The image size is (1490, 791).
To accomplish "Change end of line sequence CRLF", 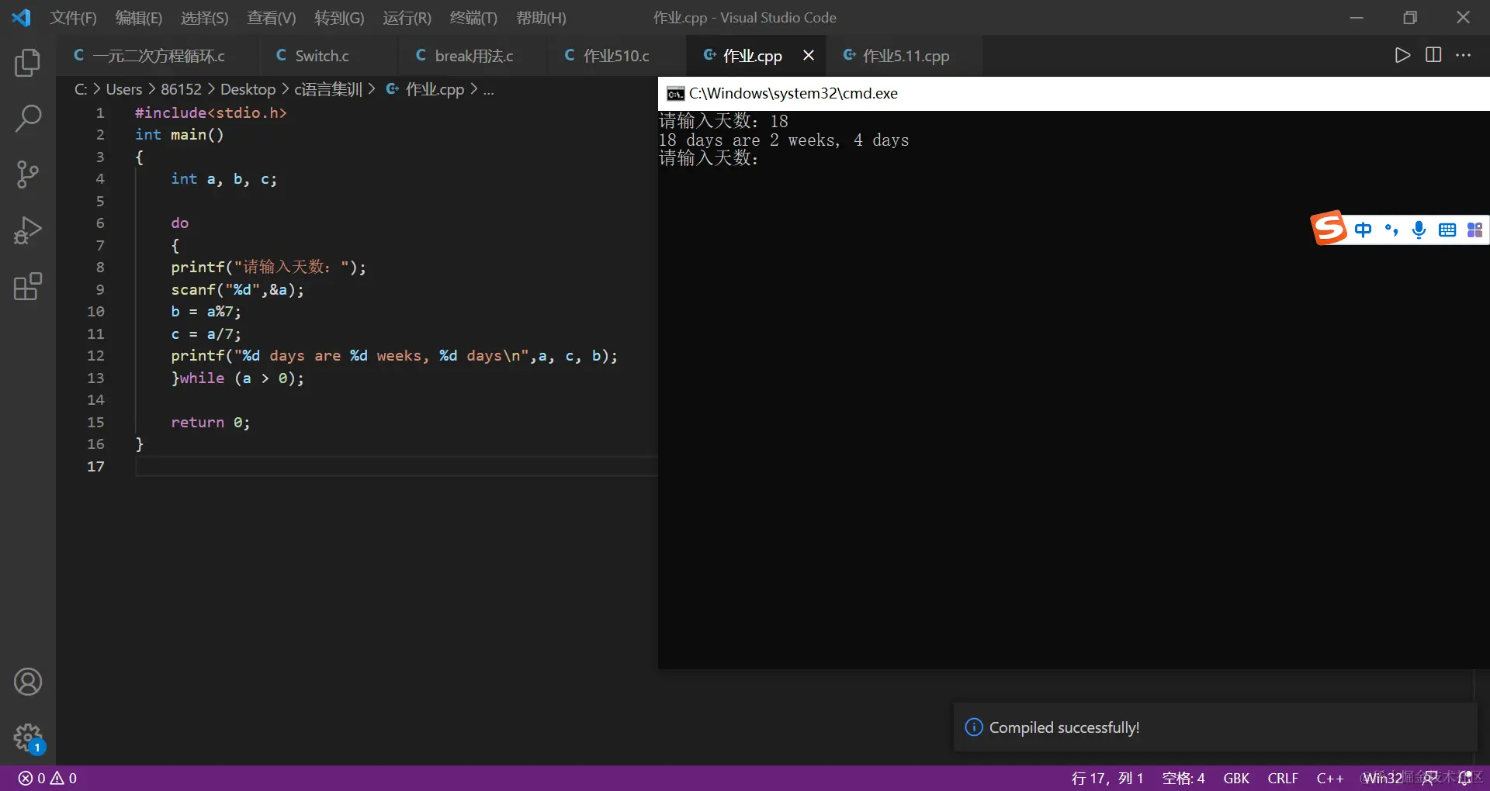I will 1283,778.
